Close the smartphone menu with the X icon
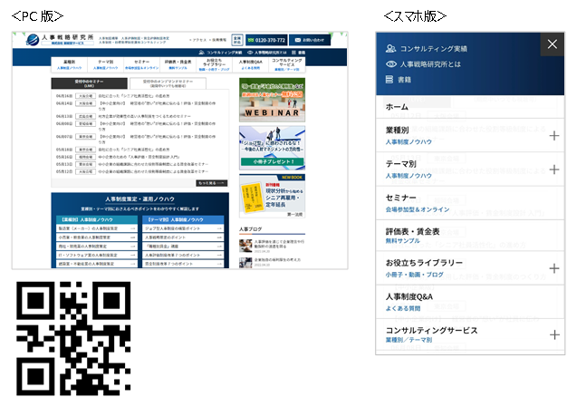 (x=552, y=44)
